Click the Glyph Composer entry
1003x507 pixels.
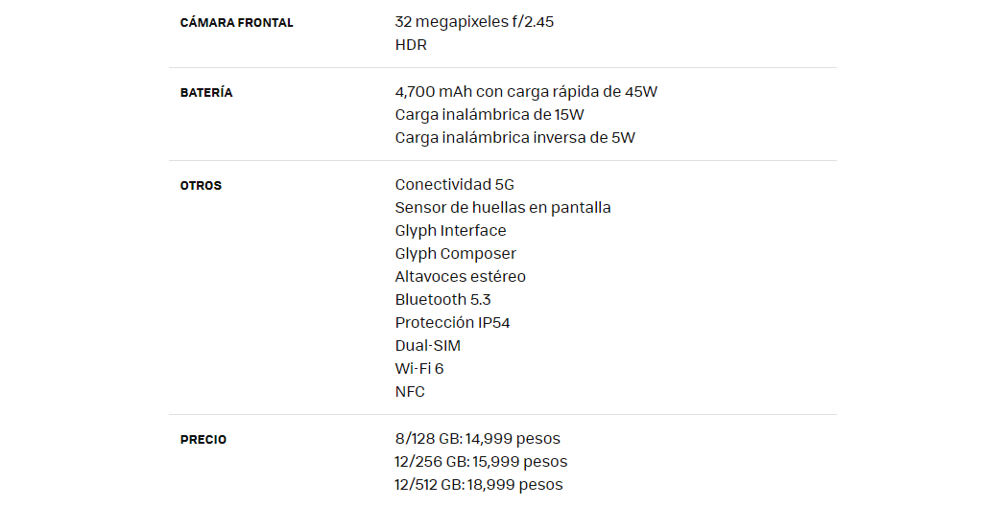point(456,253)
